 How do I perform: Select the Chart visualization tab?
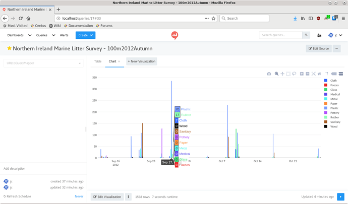(x=112, y=61)
